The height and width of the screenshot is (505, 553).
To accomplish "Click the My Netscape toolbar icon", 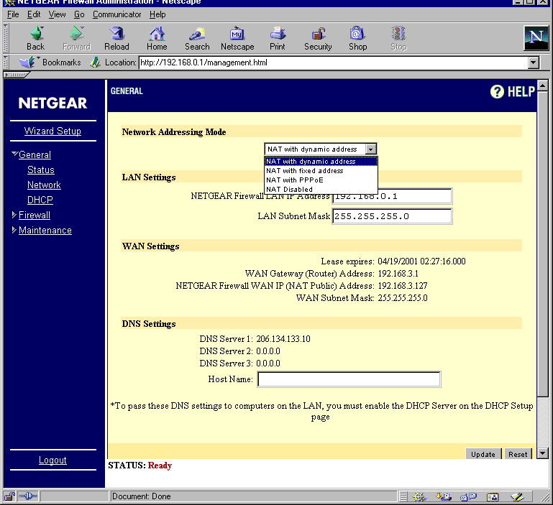I will [237, 34].
